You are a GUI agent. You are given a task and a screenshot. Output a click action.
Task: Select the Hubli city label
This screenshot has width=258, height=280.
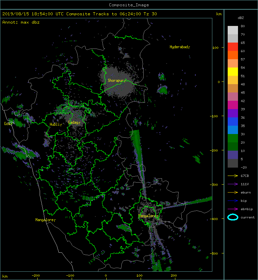click(56, 124)
